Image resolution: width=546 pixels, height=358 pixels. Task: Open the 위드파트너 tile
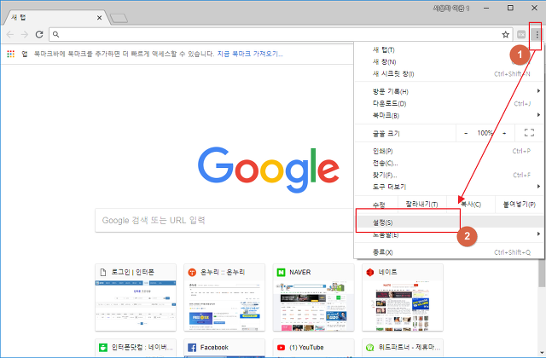click(403, 348)
